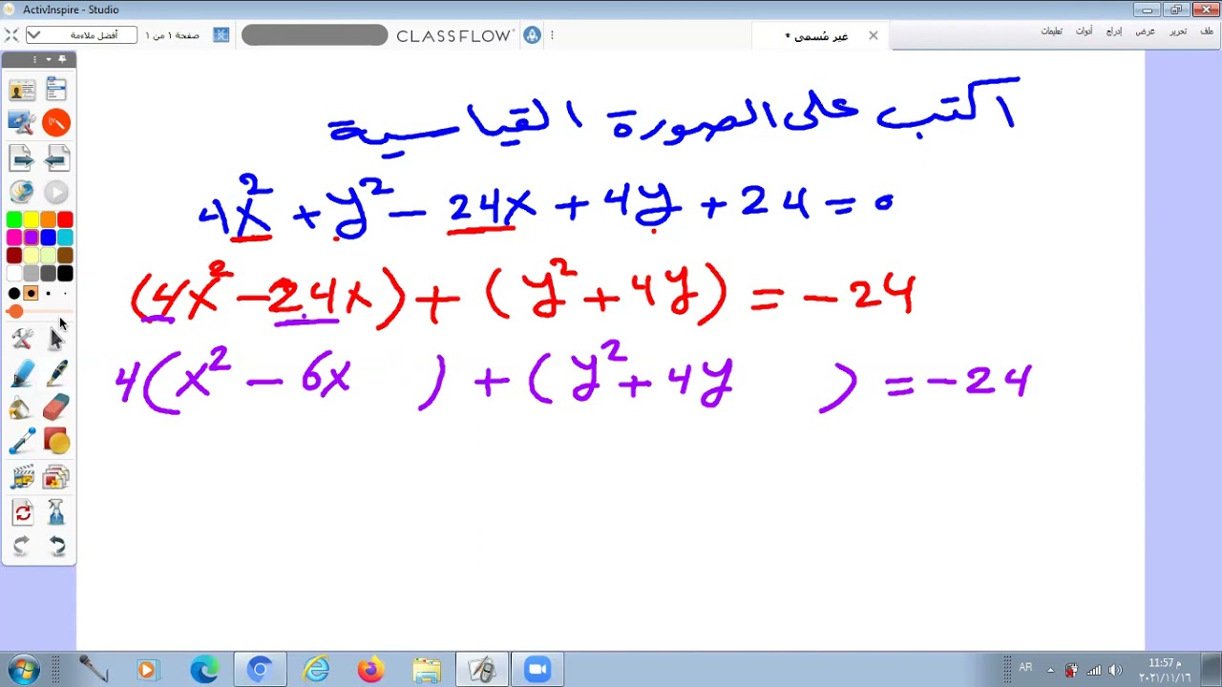Open File Explorer folder on taskbar

[x=426, y=670]
